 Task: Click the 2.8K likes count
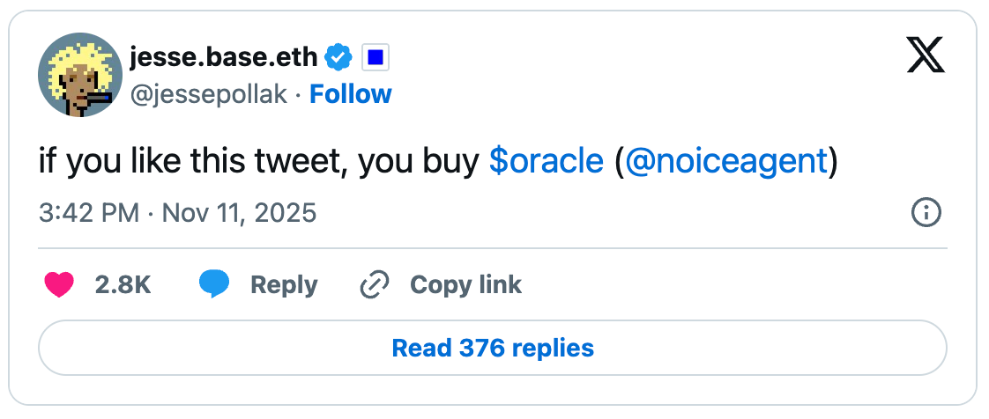(123, 285)
